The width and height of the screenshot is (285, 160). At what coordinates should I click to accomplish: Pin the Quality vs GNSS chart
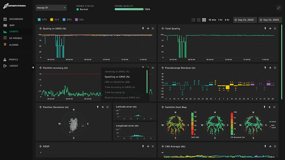pyautogui.click(x=143, y=28)
